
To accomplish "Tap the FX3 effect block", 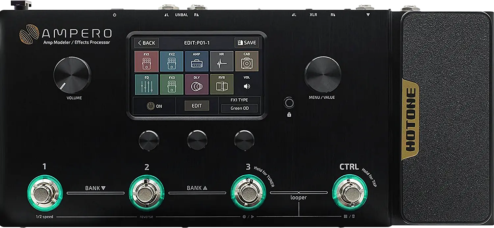I will 172,84.
